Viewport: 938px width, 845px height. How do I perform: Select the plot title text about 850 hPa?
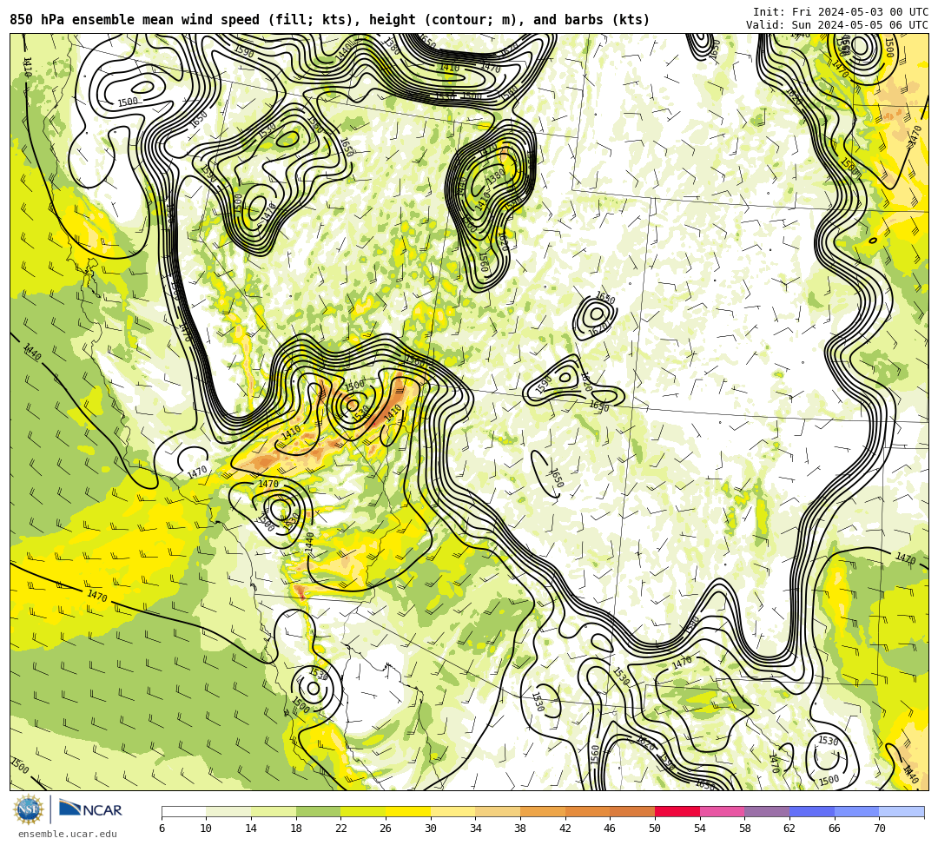click(x=330, y=20)
